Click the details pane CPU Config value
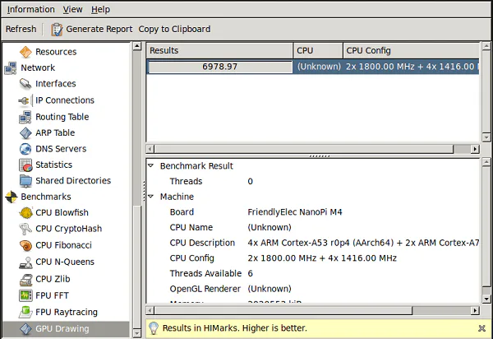Screen dimensions: 493x339 [x=322, y=258]
